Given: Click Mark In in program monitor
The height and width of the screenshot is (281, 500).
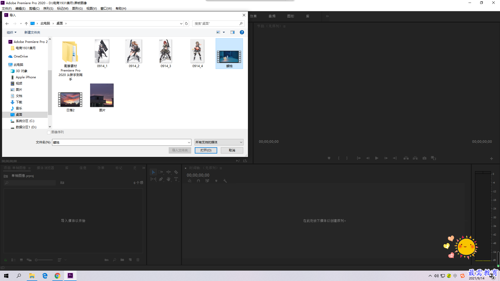Looking at the screenshot, I should coord(339,158).
